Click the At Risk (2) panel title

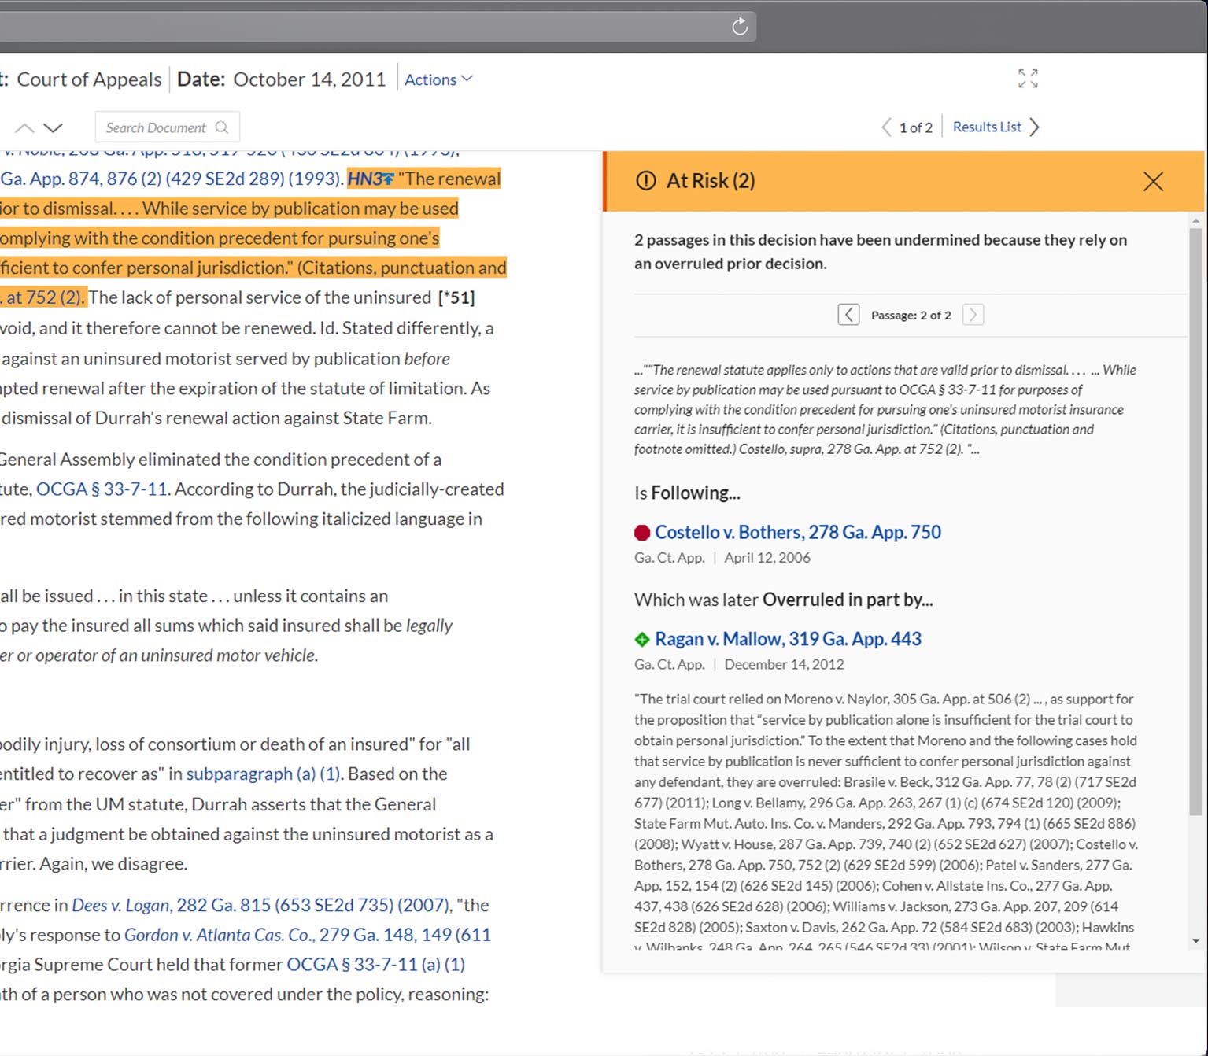tap(711, 181)
